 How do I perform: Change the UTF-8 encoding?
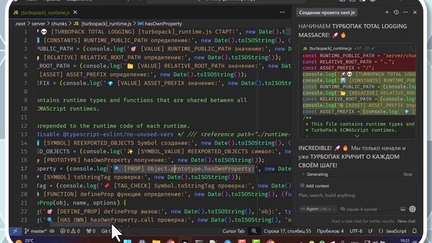click(356, 231)
